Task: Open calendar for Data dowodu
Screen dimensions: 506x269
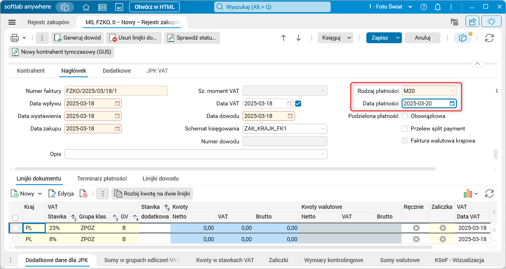Action: (x=290, y=116)
